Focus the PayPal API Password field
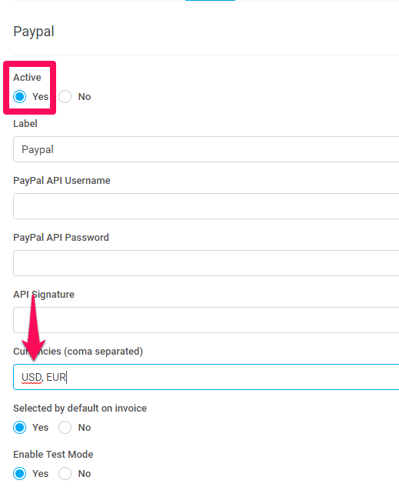The image size is (399, 497). pos(206,263)
